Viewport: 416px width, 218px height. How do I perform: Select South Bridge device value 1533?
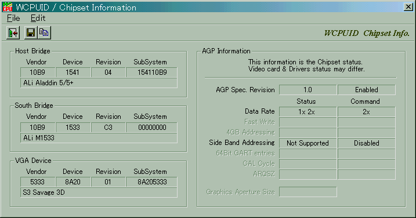point(73,128)
